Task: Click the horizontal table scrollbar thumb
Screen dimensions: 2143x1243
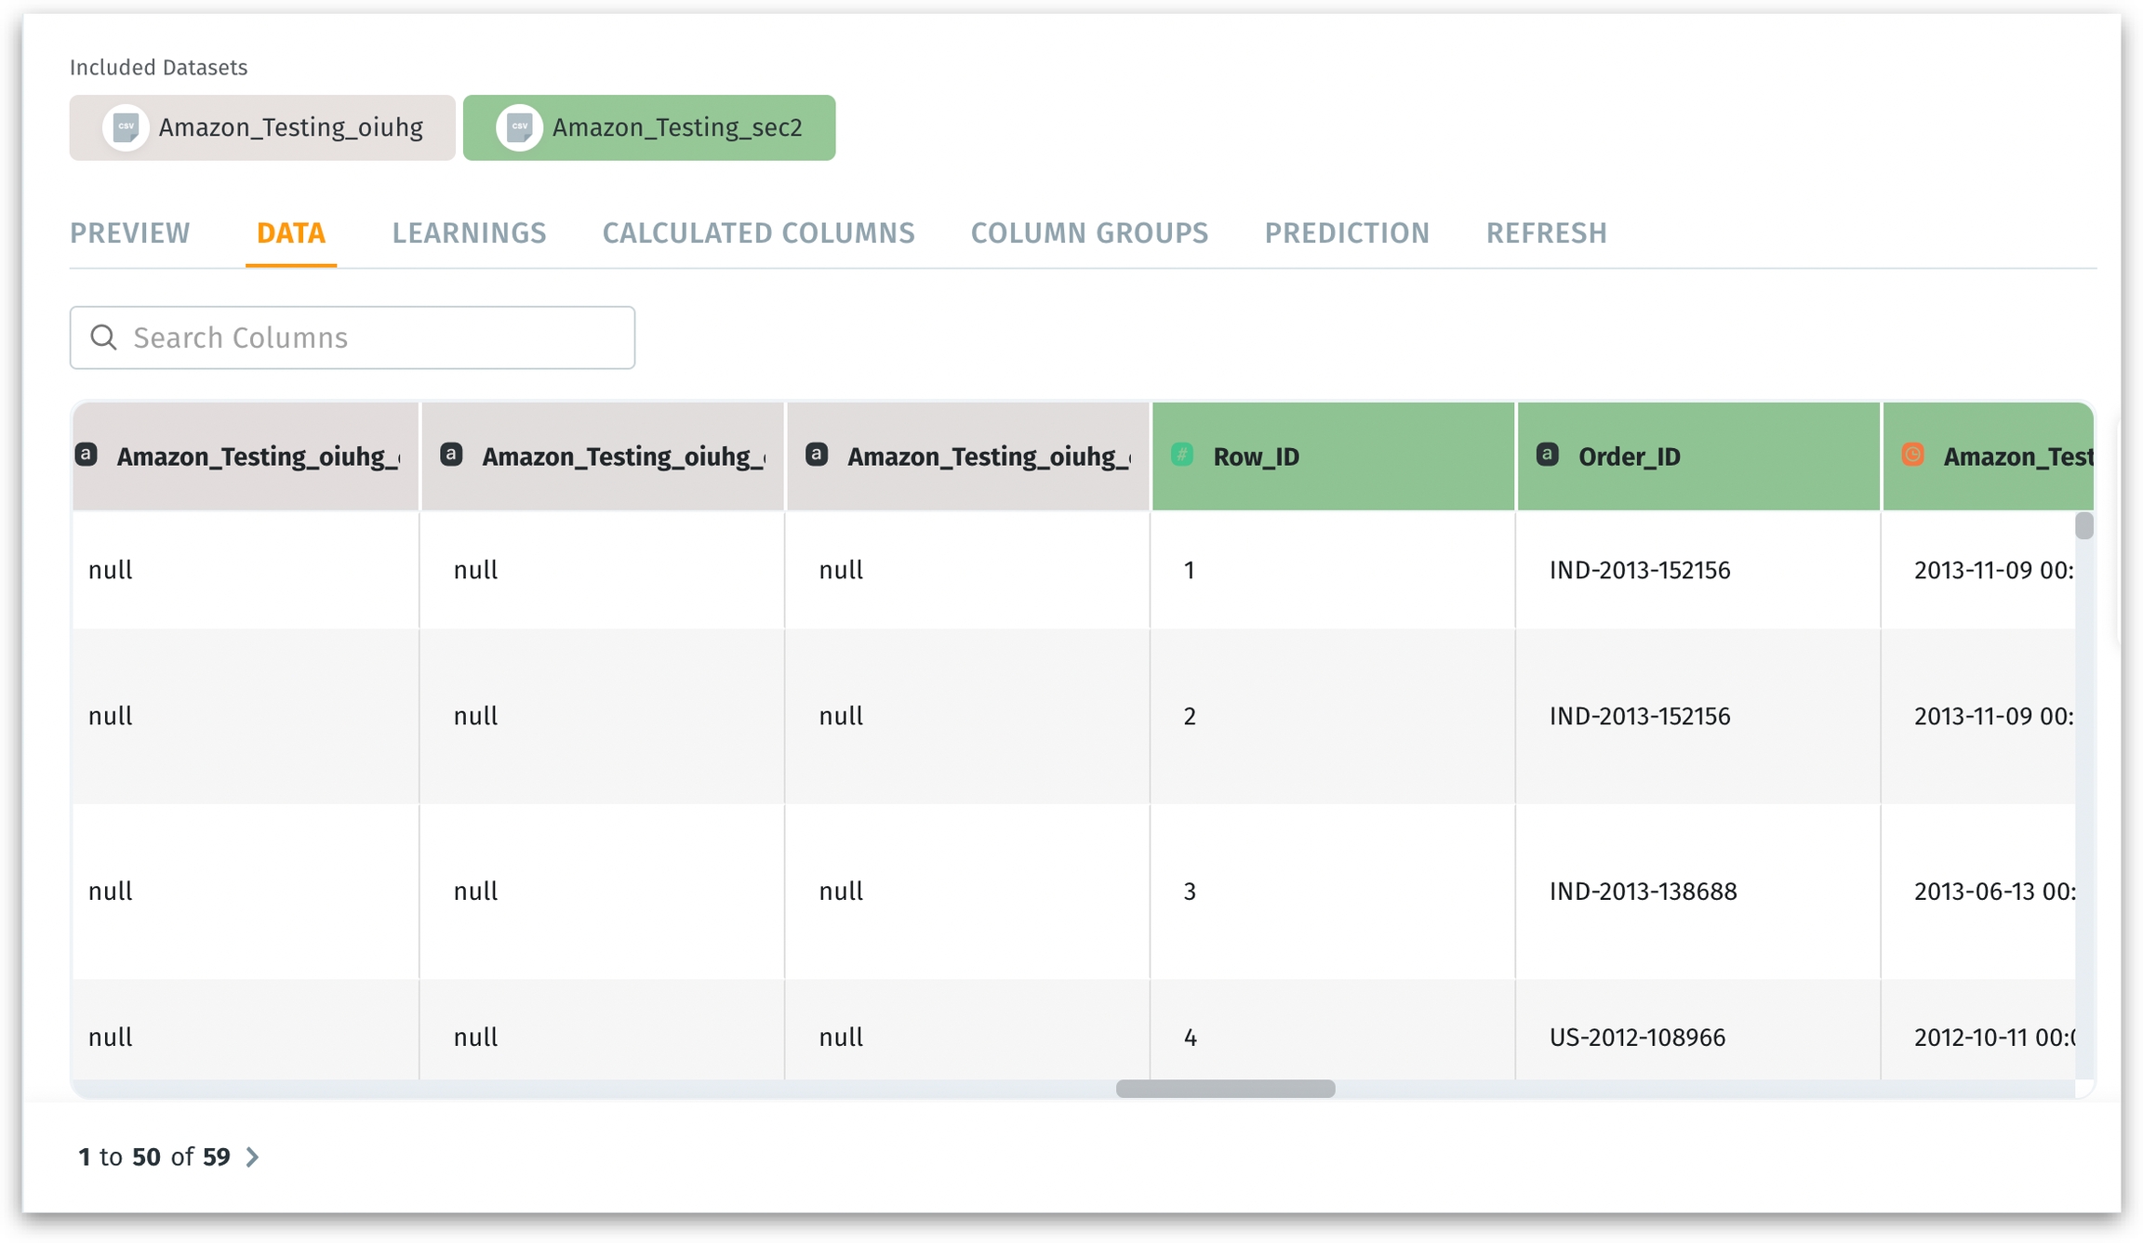Action: pos(1225,1089)
